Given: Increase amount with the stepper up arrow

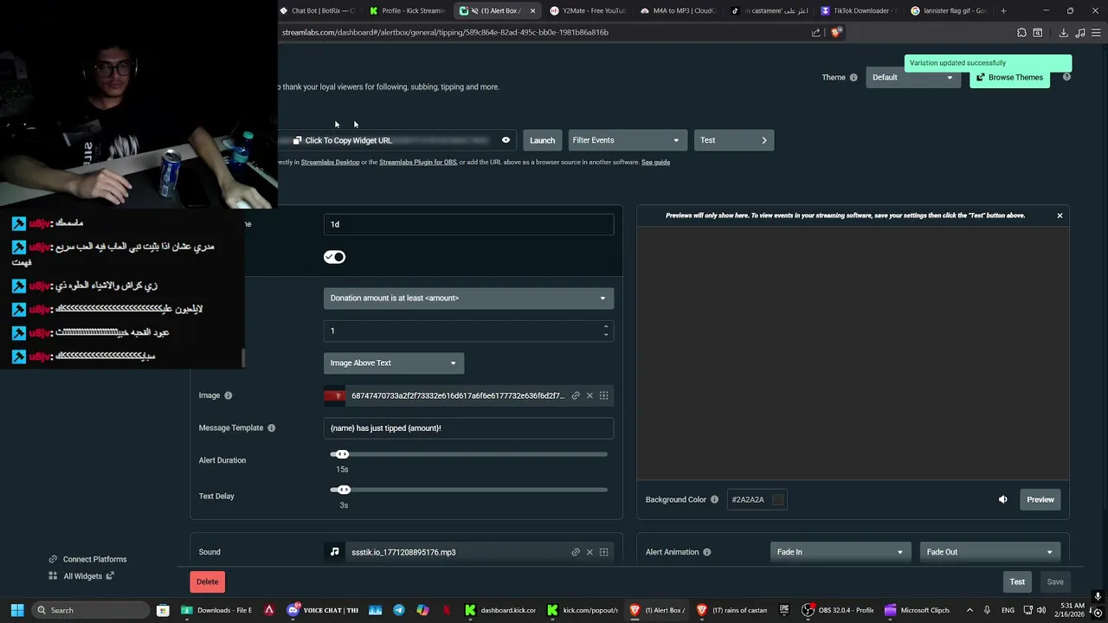Looking at the screenshot, I should click(606, 326).
